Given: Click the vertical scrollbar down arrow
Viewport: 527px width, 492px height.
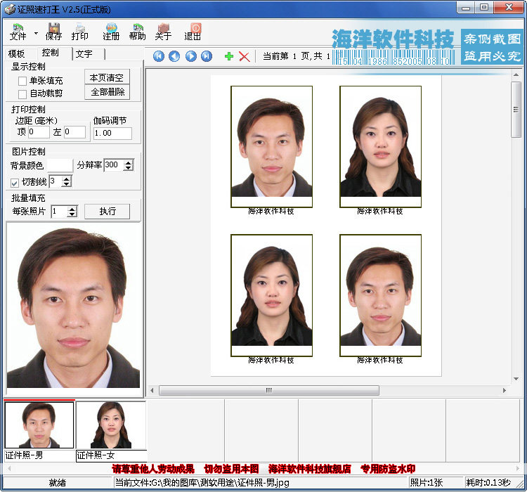Looking at the screenshot, I should (x=516, y=379).
